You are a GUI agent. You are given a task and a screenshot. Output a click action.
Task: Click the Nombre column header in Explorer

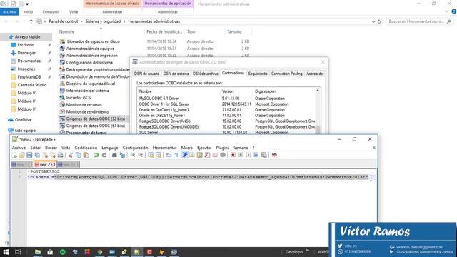click(x=66, y=31)
